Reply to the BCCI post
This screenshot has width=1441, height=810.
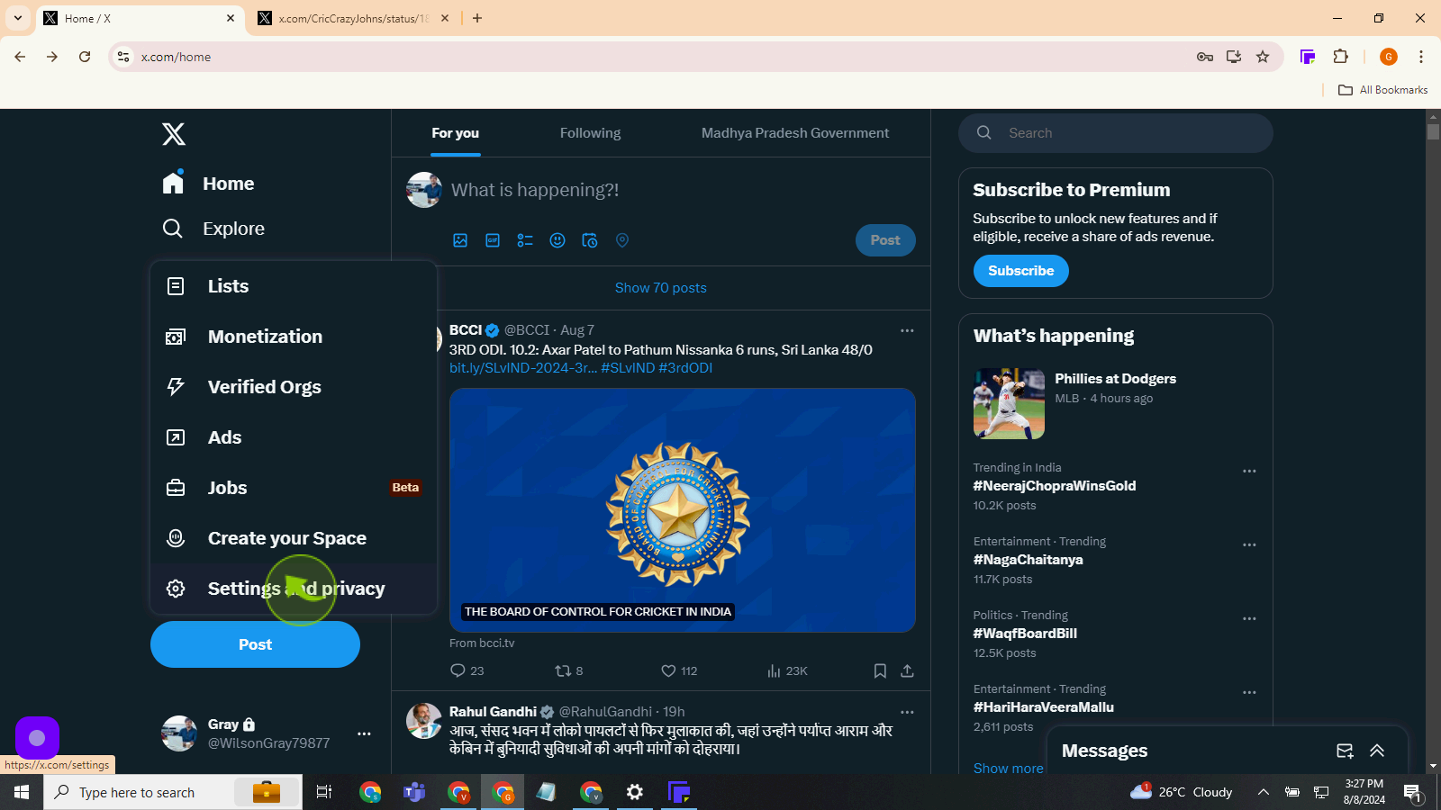click(x=467, y=670)
